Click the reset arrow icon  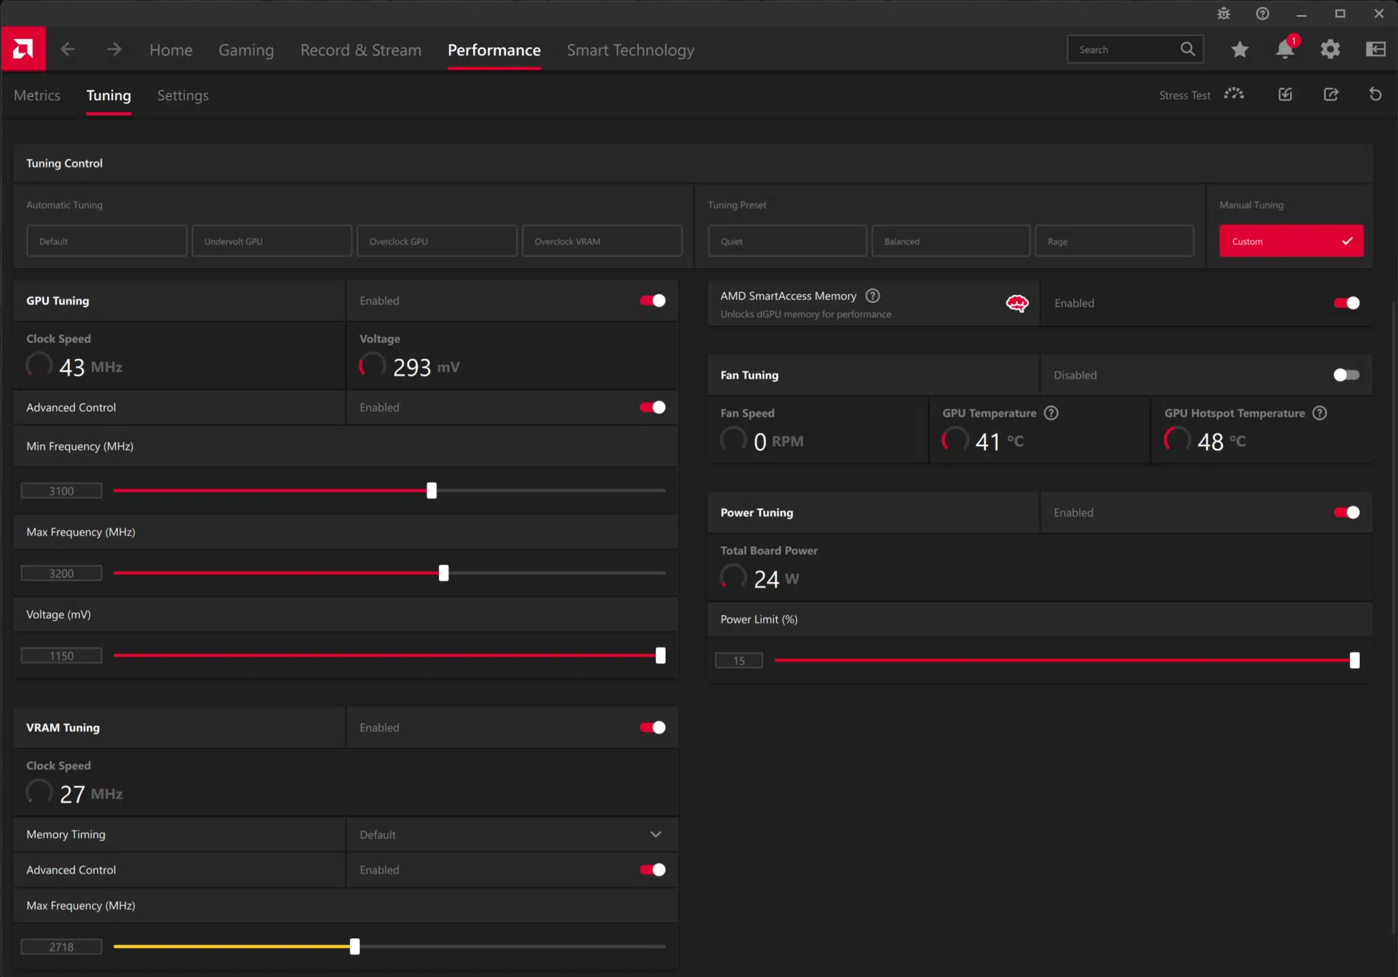[1375, 94]
